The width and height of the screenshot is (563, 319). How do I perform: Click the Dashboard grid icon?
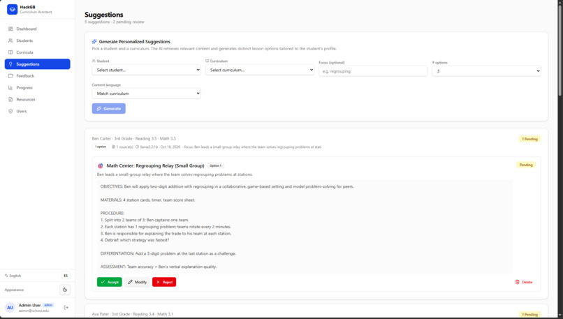click(x=10, y=29)
